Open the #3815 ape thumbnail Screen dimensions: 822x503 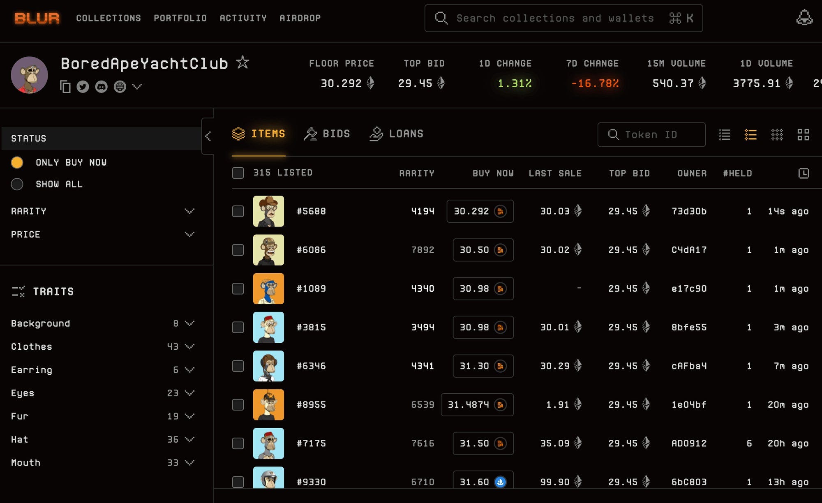pos(268,327)
